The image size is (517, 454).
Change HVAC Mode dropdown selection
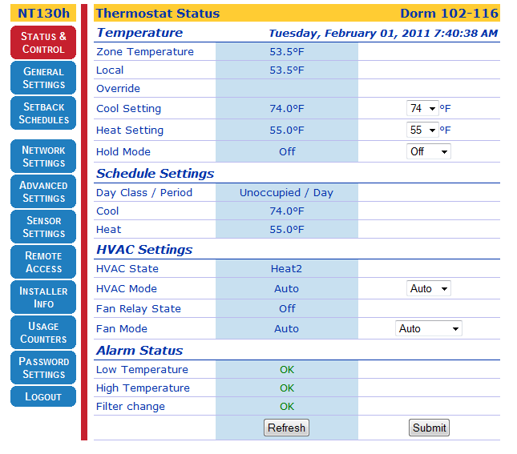(x=429, y=289)
